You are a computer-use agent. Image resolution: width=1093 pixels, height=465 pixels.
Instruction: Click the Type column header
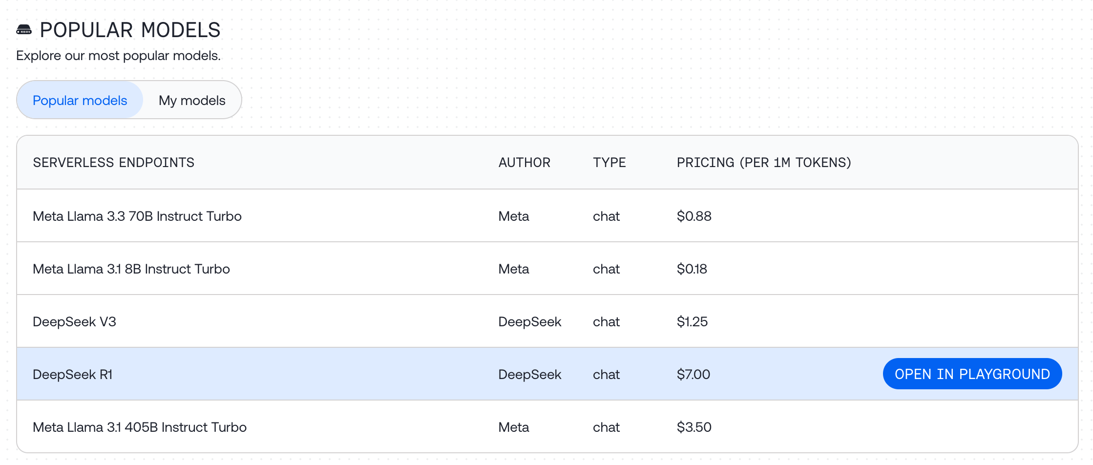(609, 162)
